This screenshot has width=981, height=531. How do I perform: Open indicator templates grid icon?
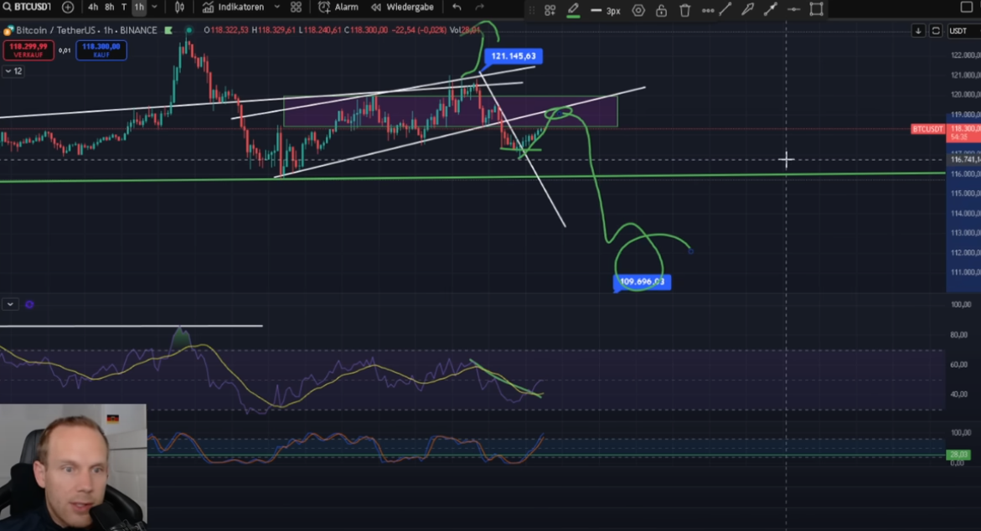click(296, 8)
